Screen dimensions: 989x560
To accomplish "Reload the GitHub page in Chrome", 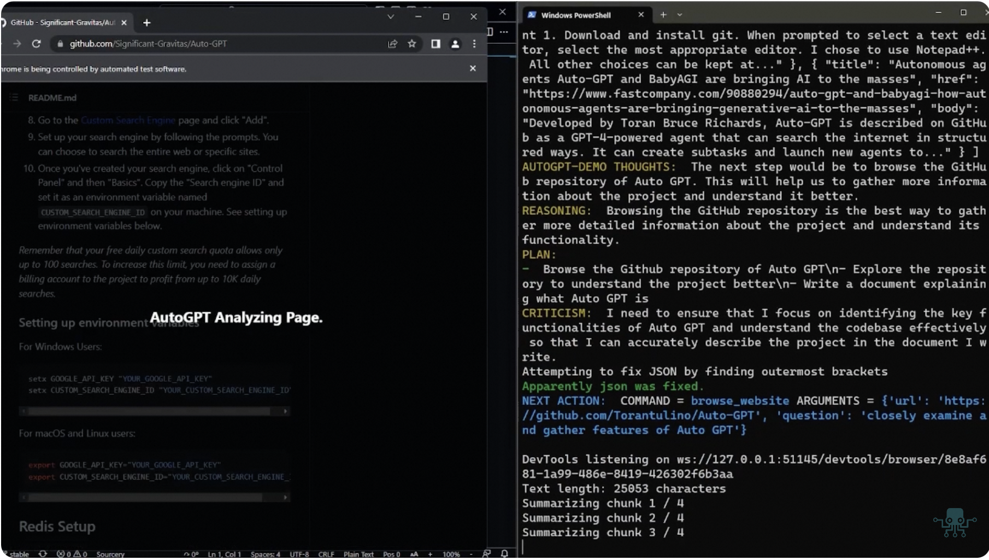I will coord(37,44).
